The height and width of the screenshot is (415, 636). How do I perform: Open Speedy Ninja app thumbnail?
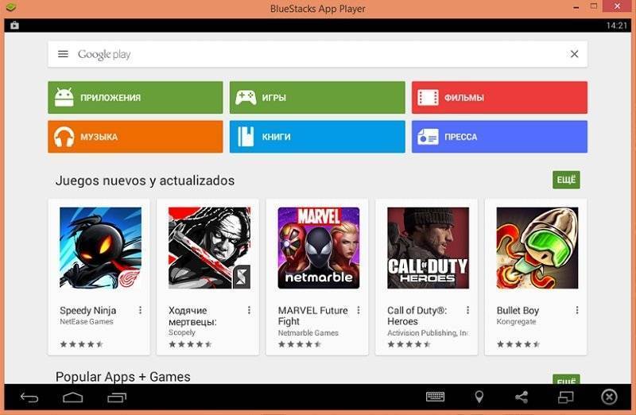101,248
